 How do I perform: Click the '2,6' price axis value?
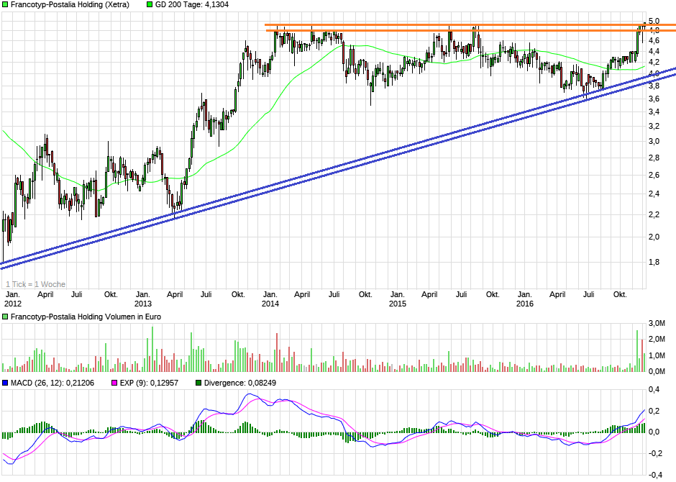[x=654, y=175]
